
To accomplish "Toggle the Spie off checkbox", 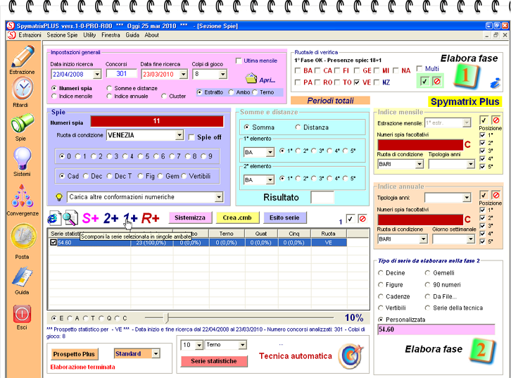I will click(x=191, y=137).
